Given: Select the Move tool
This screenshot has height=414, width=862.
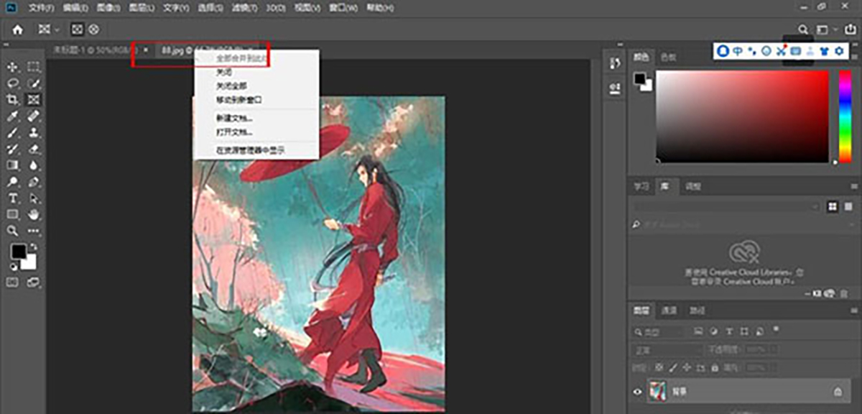Looking at the screenshot, I should click(13, 67).
